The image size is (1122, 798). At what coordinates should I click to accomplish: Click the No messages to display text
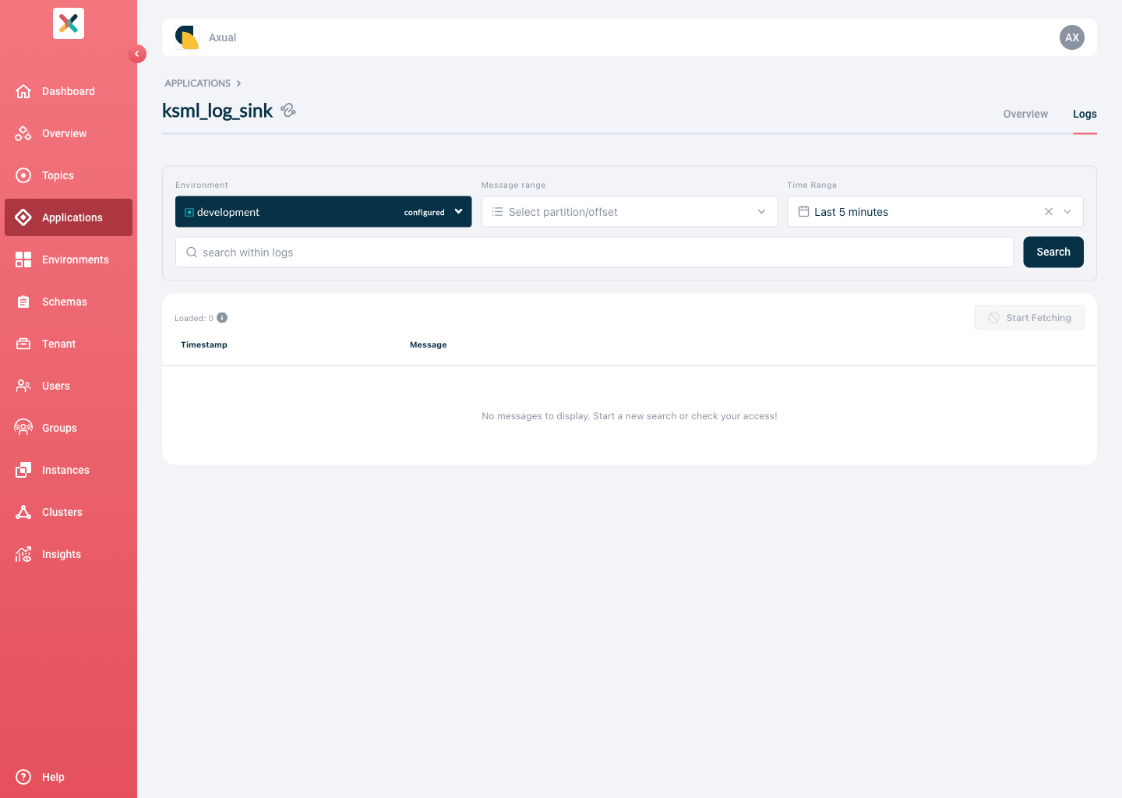tap(630, 416)
